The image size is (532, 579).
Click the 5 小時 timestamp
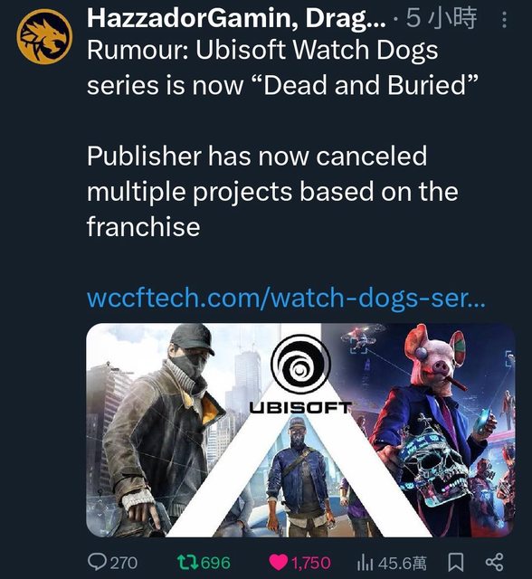pos(442,18)
